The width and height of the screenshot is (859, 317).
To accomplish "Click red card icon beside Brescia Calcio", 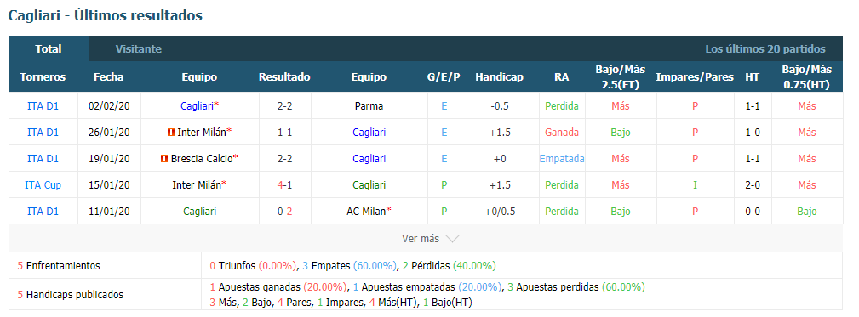I will point(163,158).
